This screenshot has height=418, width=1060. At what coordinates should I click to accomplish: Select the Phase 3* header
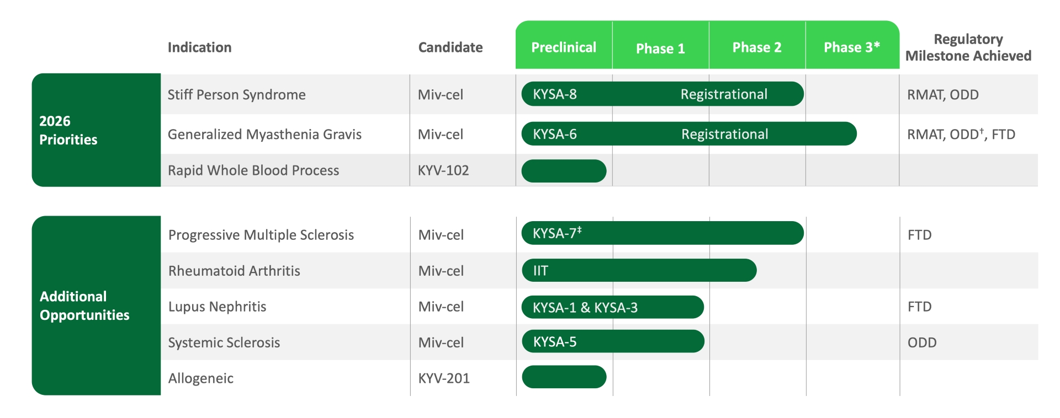tap(852, 47)
